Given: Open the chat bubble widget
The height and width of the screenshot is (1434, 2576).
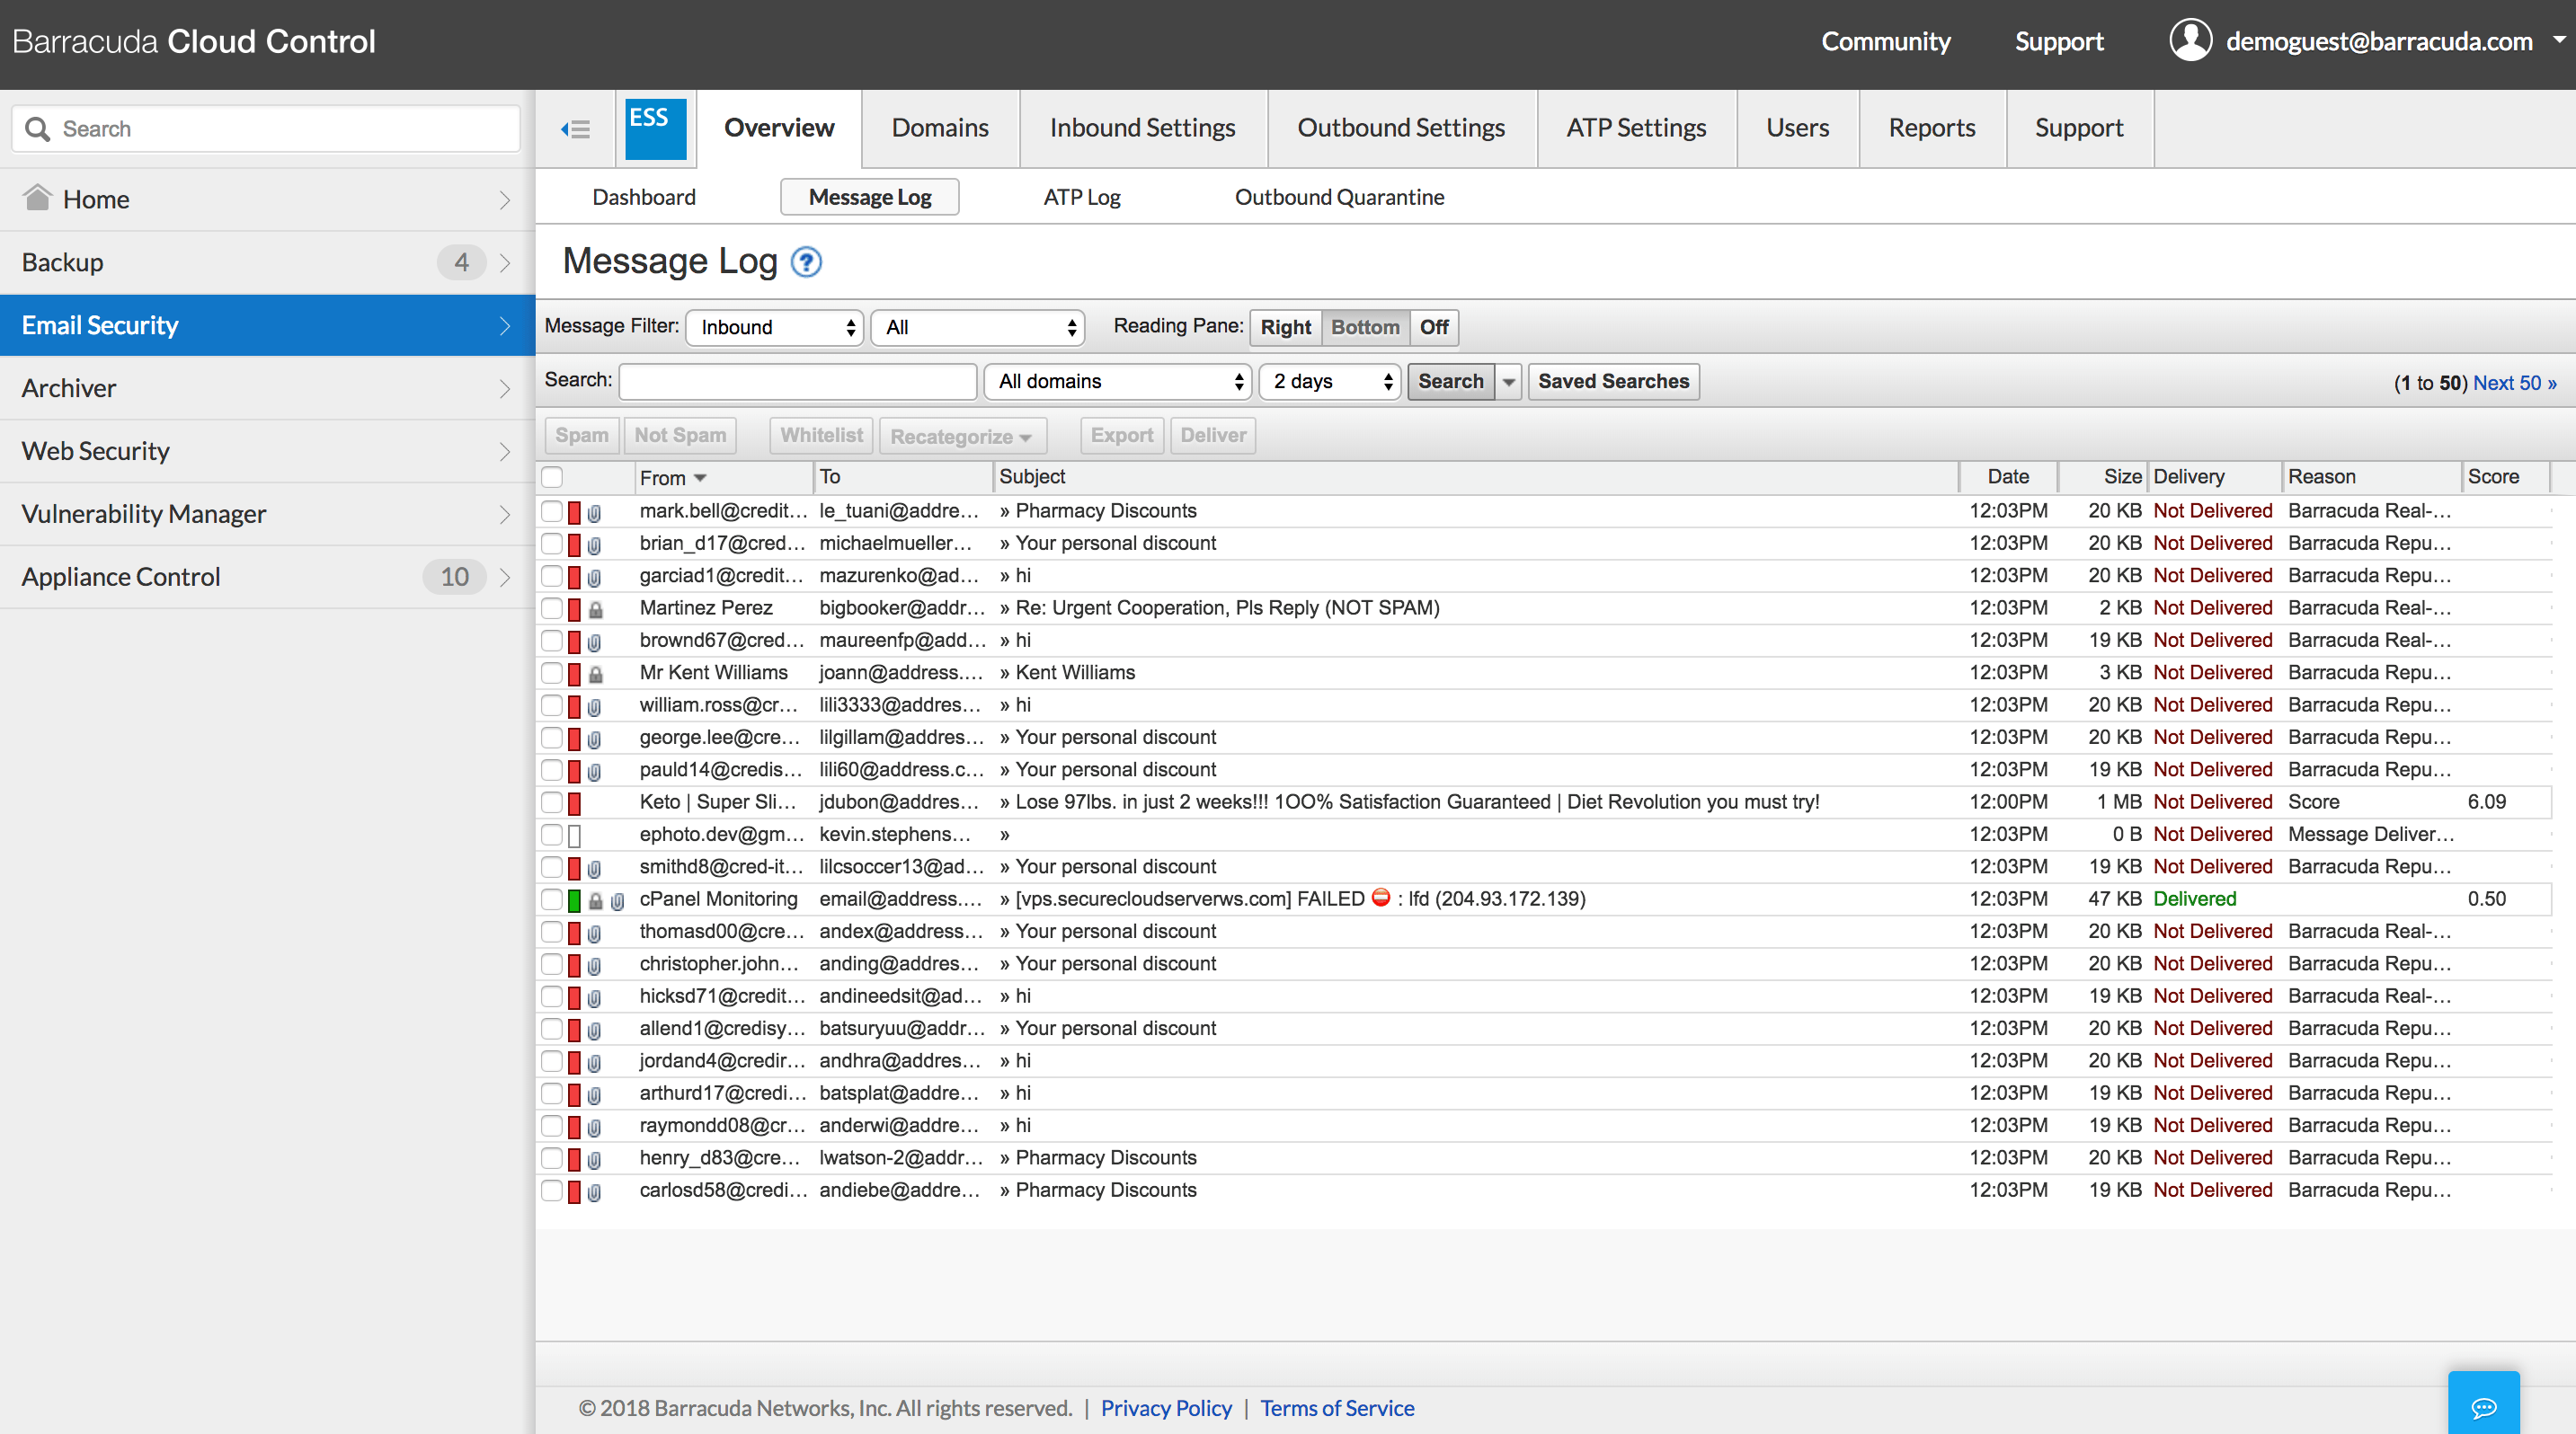Looking at the screenshot, I should [2483, 1407].
